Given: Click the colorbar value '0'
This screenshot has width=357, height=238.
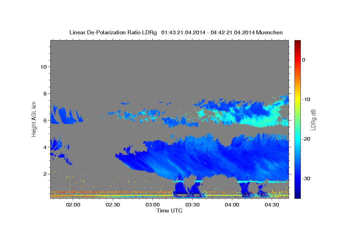Looking at the screenshot, I should 303,60.
